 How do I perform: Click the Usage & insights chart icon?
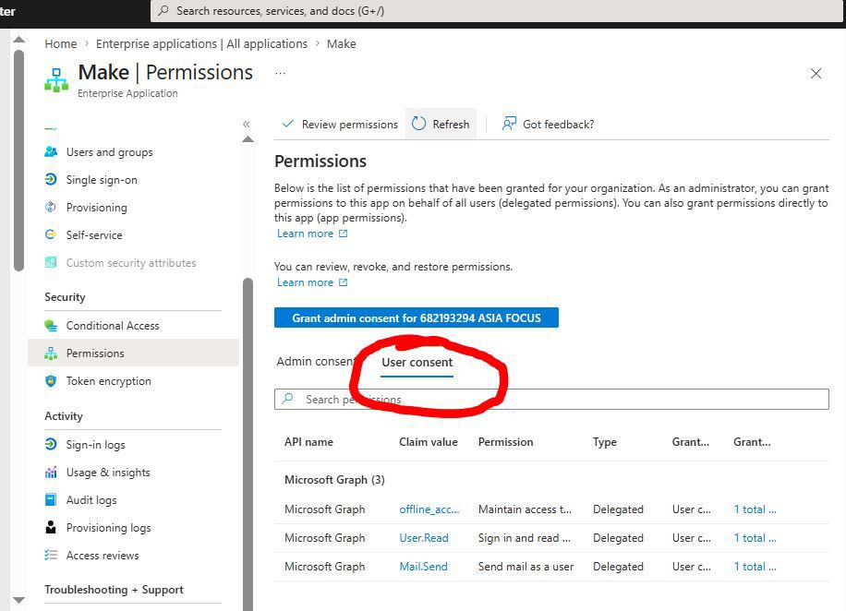tap(51, 473)
